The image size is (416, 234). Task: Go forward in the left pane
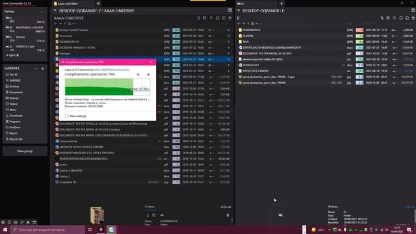(60, 23)
